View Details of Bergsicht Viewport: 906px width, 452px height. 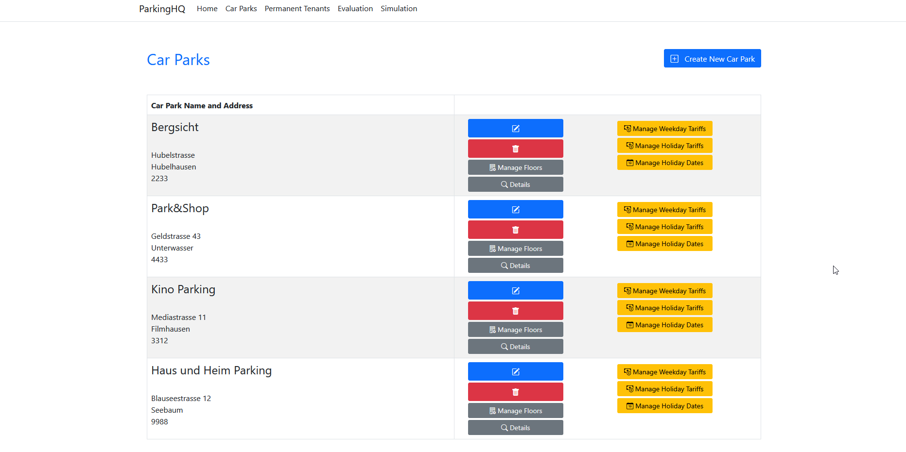(515, 184)
